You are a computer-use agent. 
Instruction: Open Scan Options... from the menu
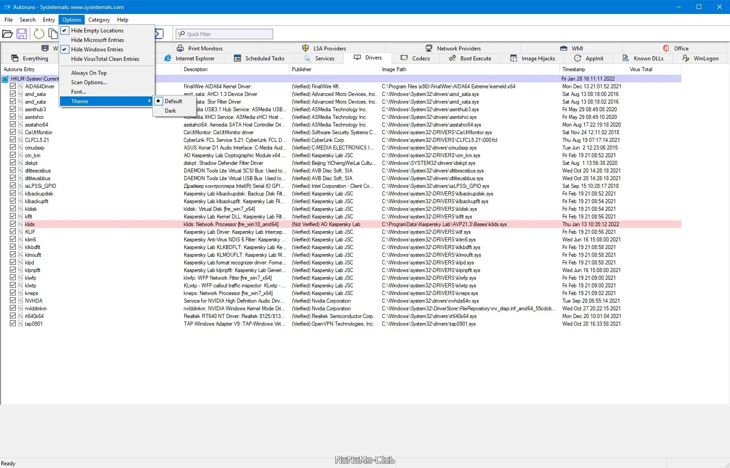point(107,82)
